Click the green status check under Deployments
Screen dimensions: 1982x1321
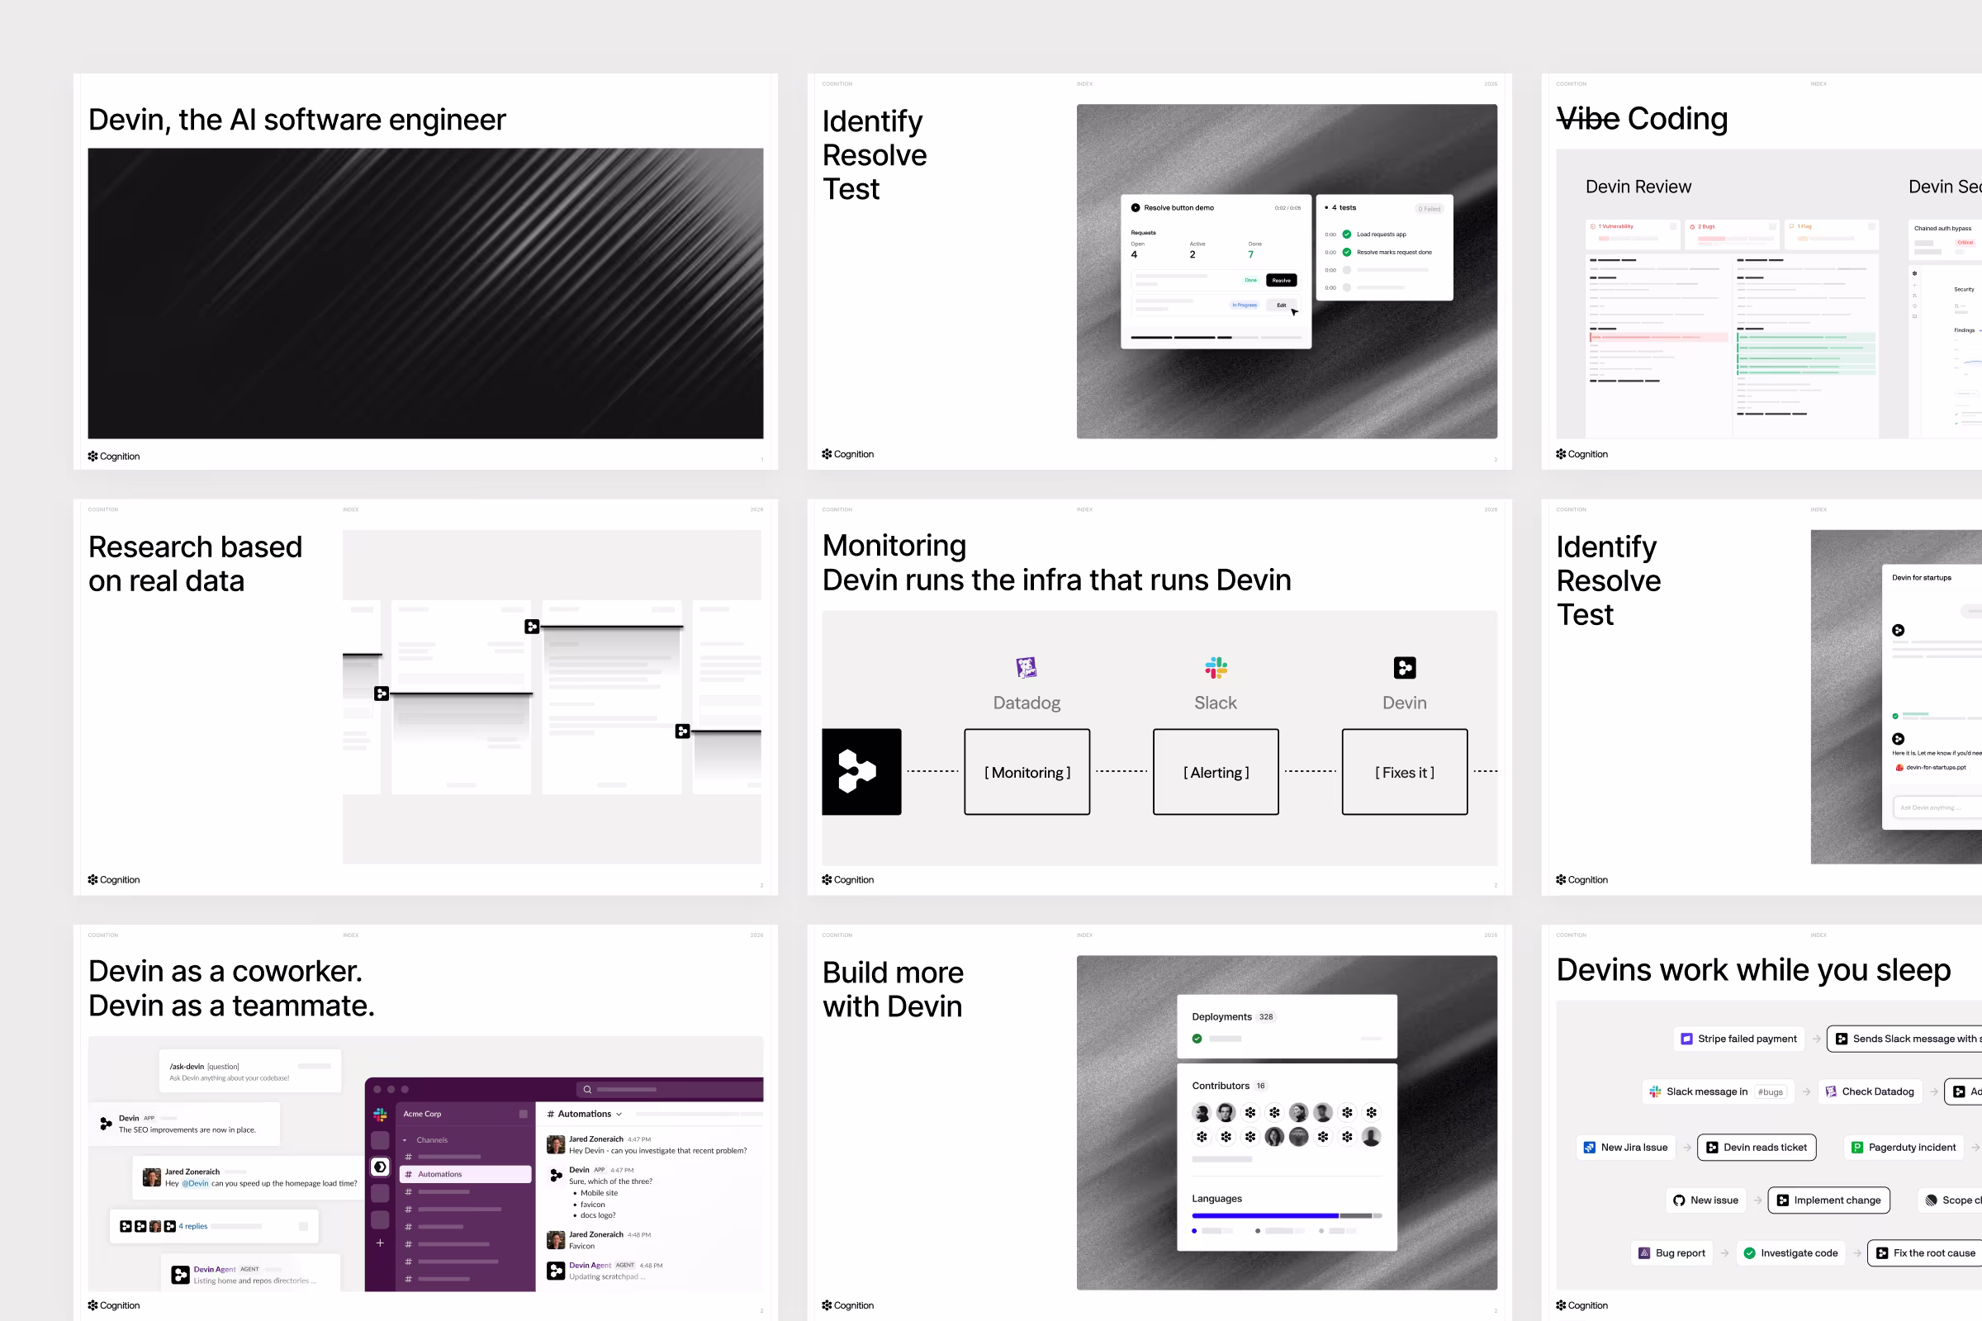pyautogui.click(x=1197, y=1039)
